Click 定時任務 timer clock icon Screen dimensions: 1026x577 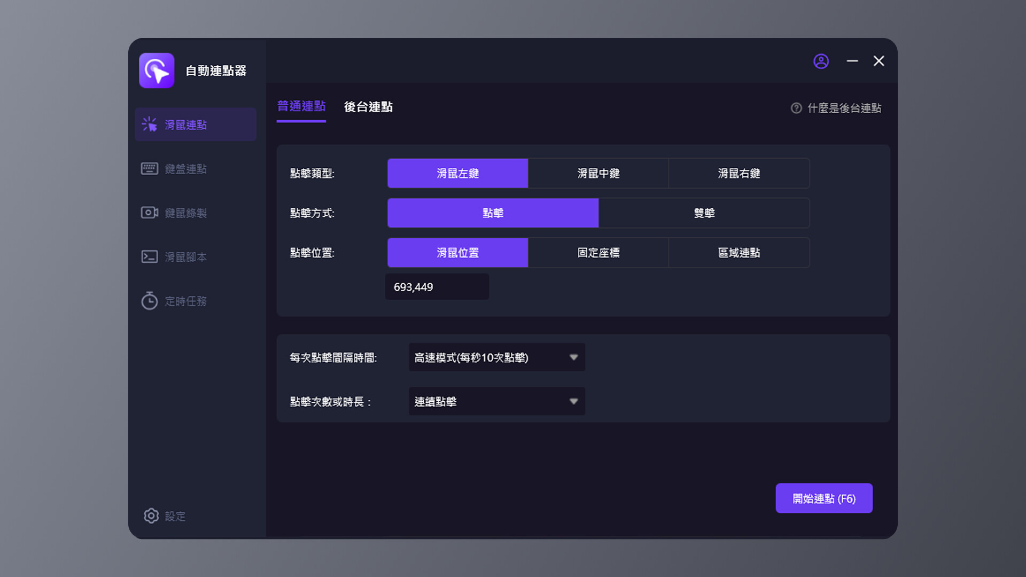pyautogui.click(x=150, y=301)
